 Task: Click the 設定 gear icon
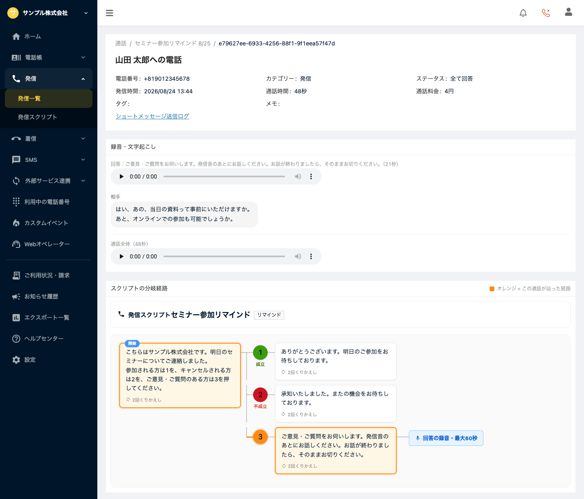[16, 360]
